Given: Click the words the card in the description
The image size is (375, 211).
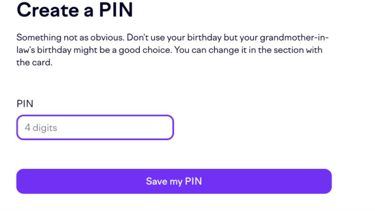Looking at the screenshot, I should (x=35, y=62).
